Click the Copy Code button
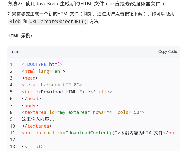Screen dimensions: 190x151 [167, 52]
